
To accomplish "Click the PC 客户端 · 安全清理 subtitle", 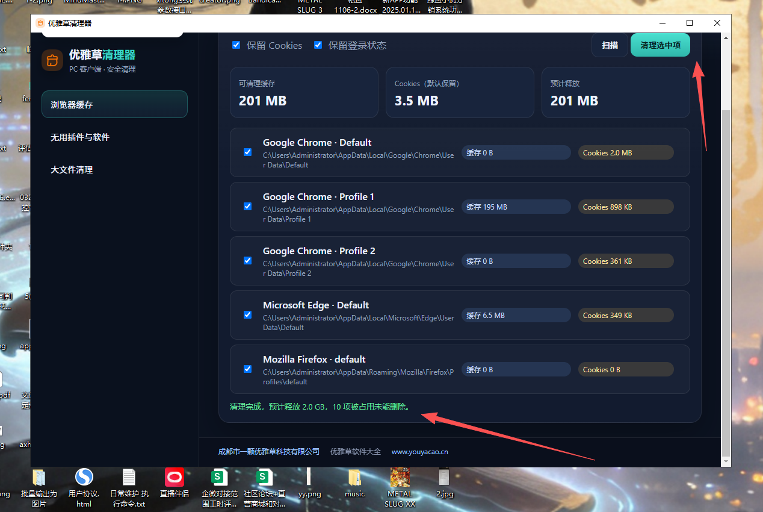I will (x=102, y=69).
